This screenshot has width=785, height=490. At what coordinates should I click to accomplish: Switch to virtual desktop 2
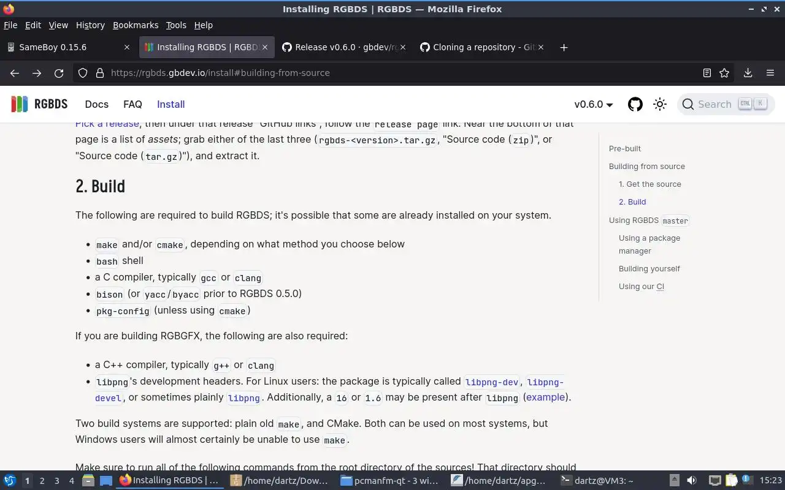coord(42,481)
